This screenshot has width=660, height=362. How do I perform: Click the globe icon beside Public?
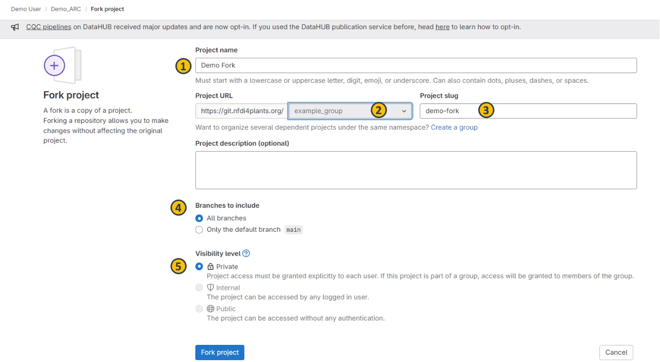(211, 309)
